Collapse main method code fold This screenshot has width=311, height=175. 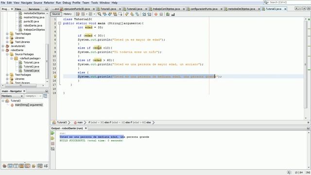point(59,23)
